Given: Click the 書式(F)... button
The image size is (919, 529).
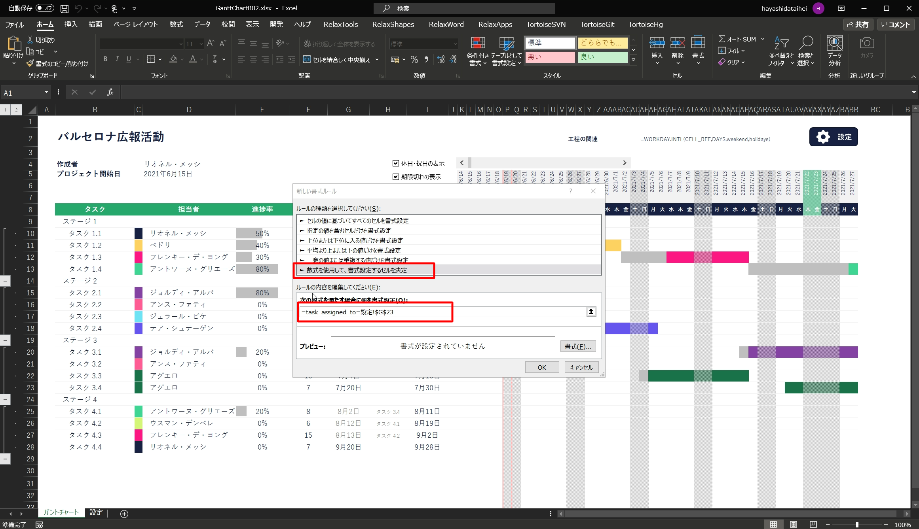Looking at the screenshot, I should [578, 346].
